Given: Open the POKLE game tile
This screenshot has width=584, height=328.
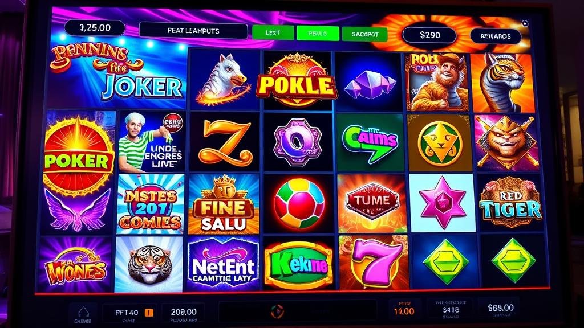Looking at the screenshot, I should 297,80.
